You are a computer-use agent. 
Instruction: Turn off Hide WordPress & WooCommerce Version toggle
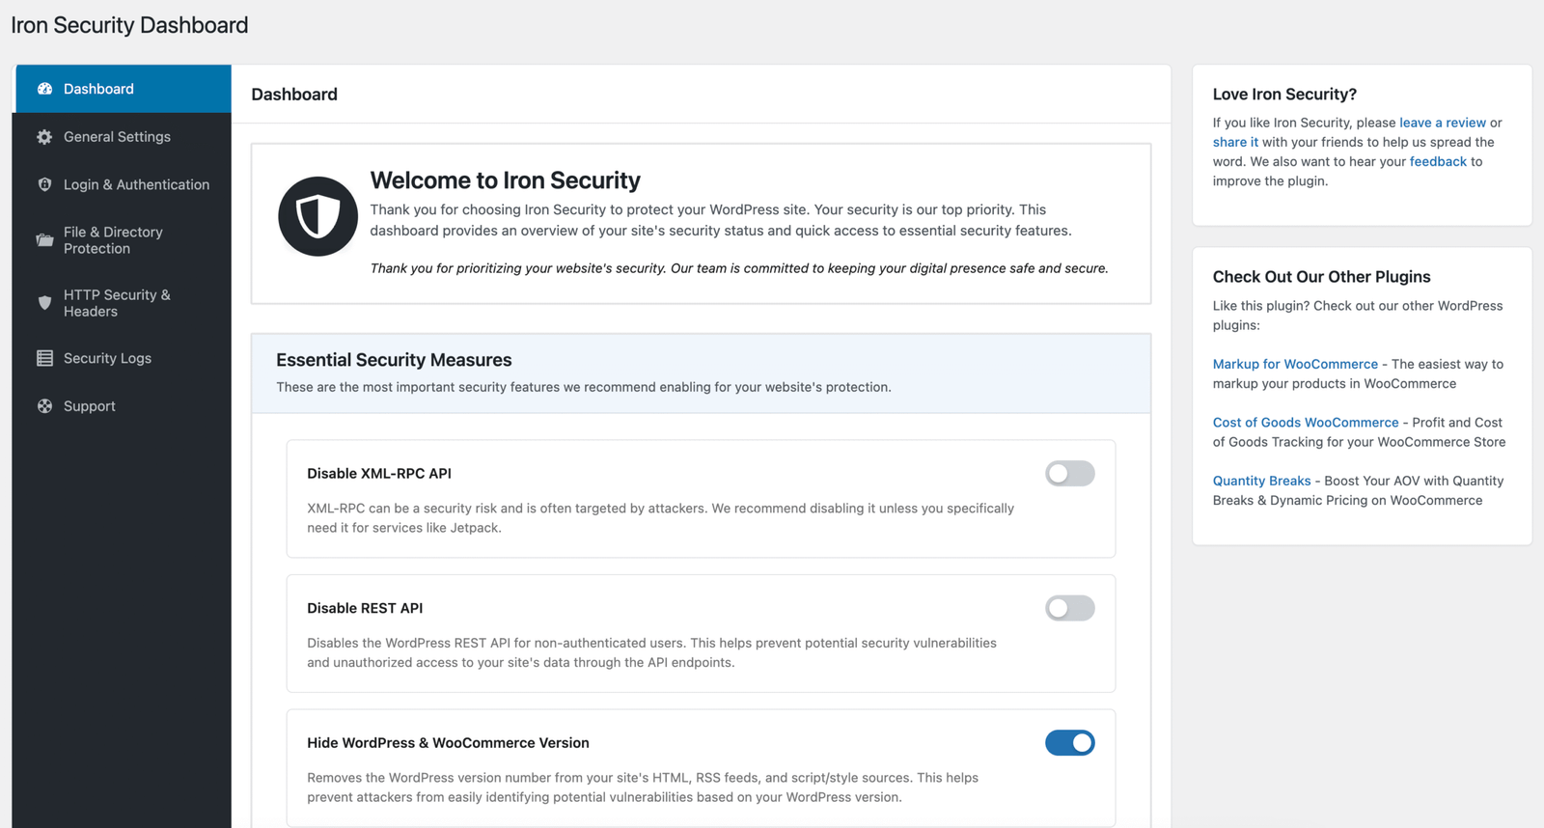tap(1070, 743)
